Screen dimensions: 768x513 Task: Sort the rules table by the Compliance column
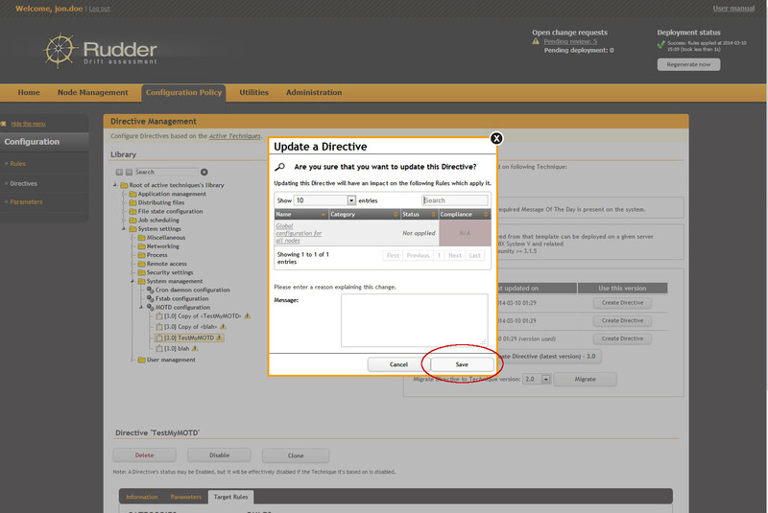pyautogui.click(x=465, y=215)
